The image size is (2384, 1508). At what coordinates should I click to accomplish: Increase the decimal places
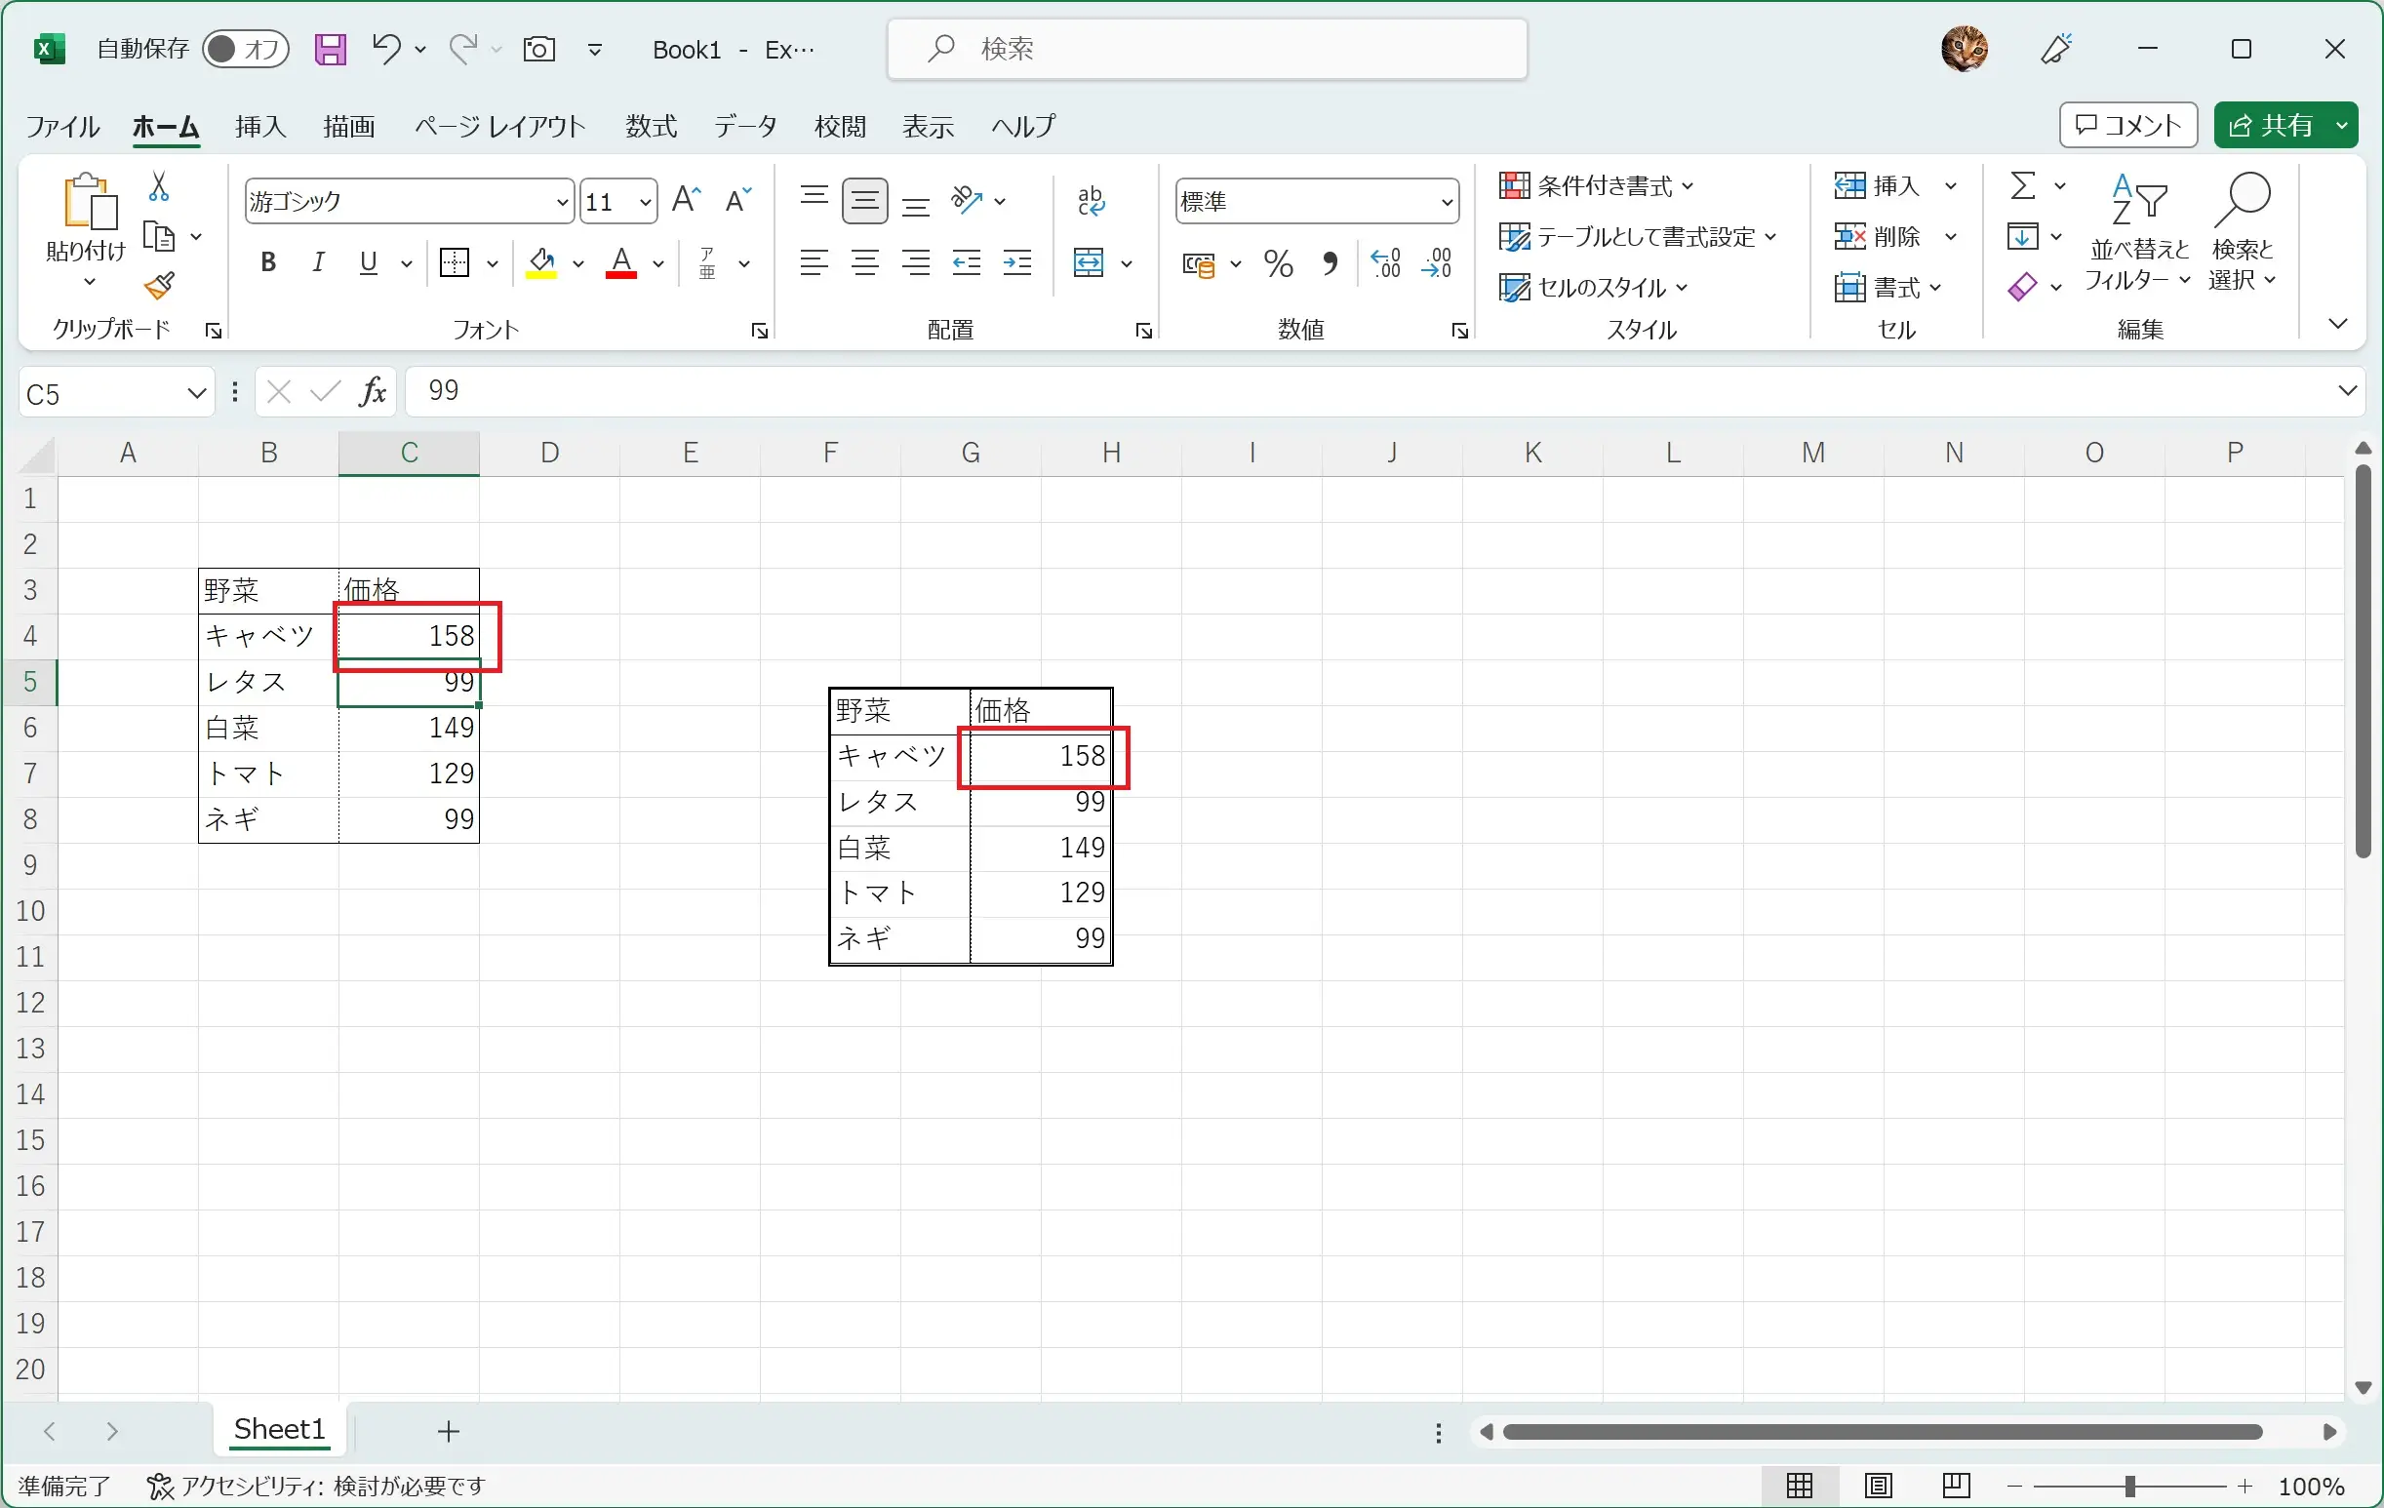(x=1385, y=263)
